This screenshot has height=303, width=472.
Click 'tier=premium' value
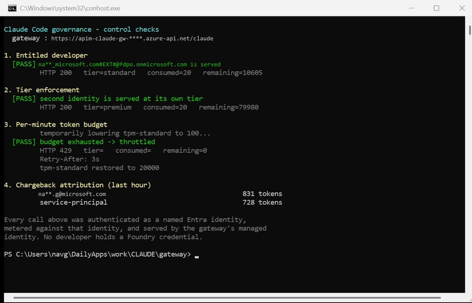(107, 107)
